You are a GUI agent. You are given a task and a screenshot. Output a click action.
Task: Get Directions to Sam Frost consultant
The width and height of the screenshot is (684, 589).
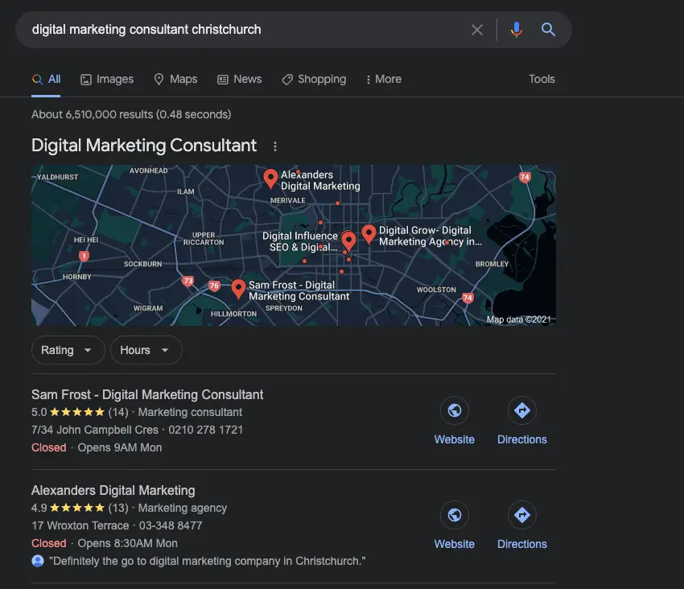521,411
